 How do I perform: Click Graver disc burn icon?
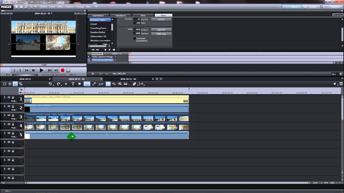(305, 7)
